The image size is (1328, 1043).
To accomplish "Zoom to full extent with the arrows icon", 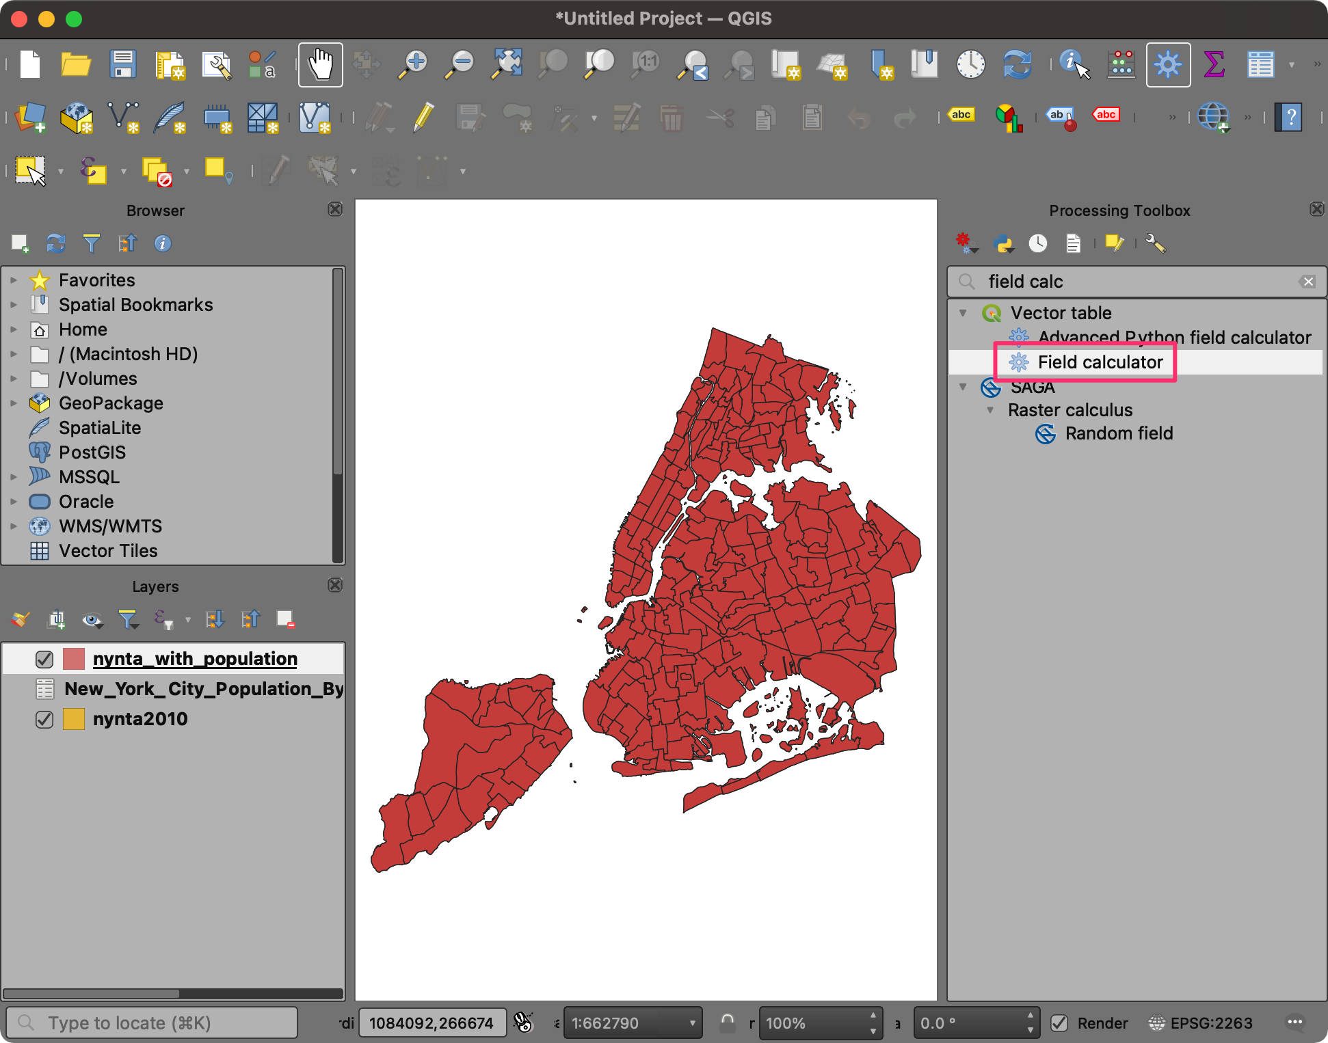I will (507, 65).
